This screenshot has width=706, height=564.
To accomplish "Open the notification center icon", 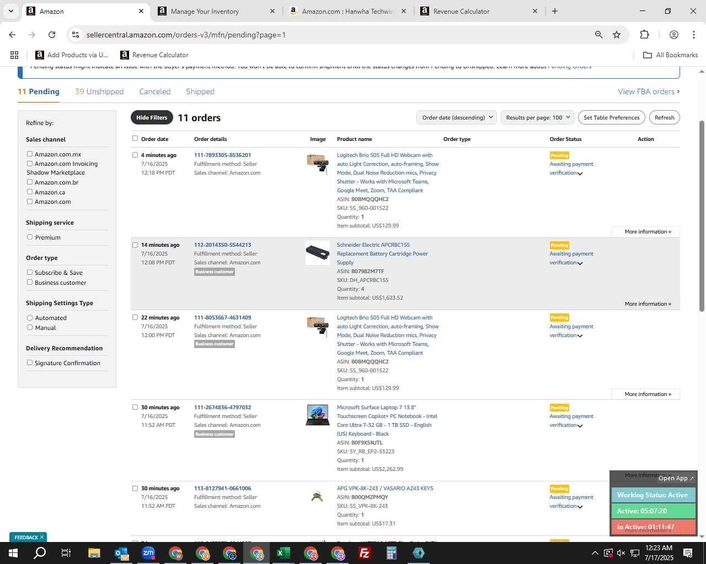I will pyautogui.click(x=688, y=553).
